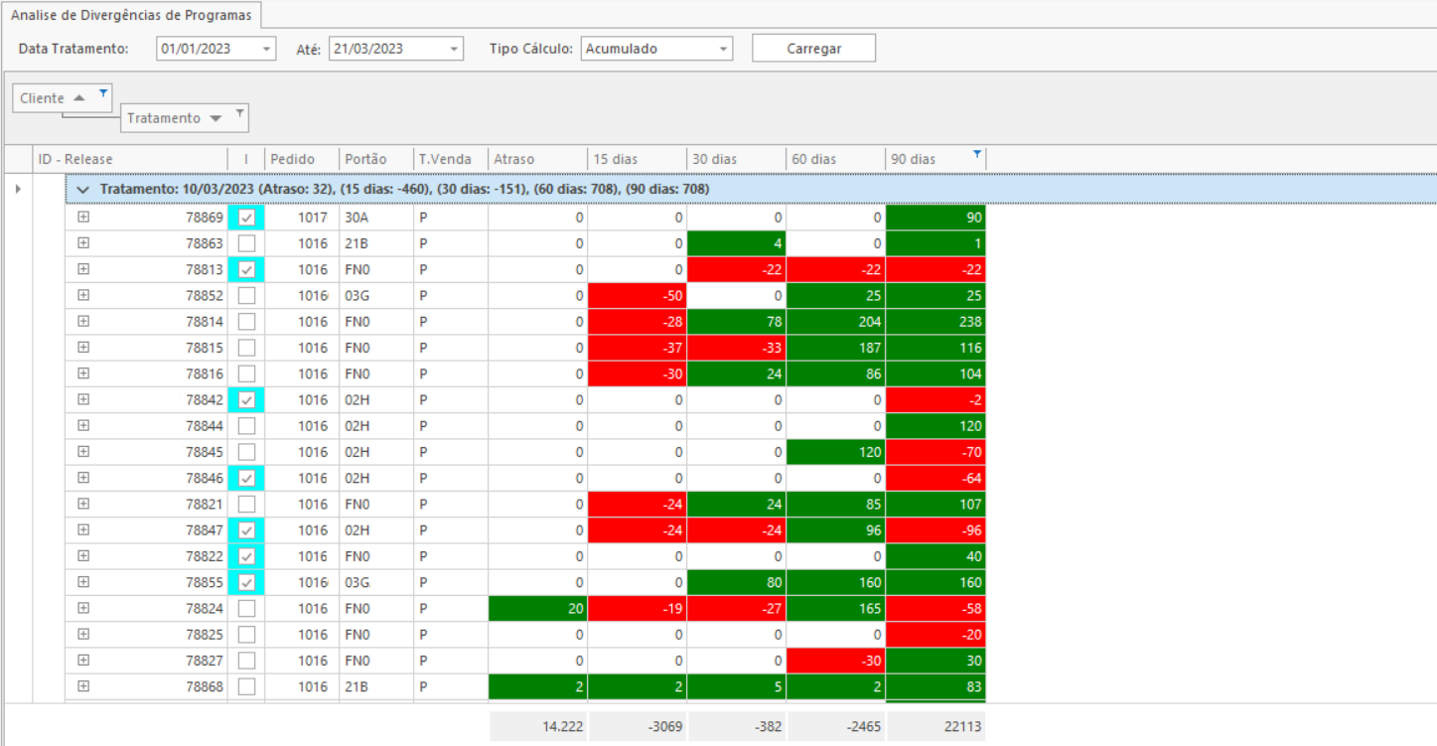Click sort arrow on Cliente group box
The width and height of the screenshot is (1437, 746).
79,98
